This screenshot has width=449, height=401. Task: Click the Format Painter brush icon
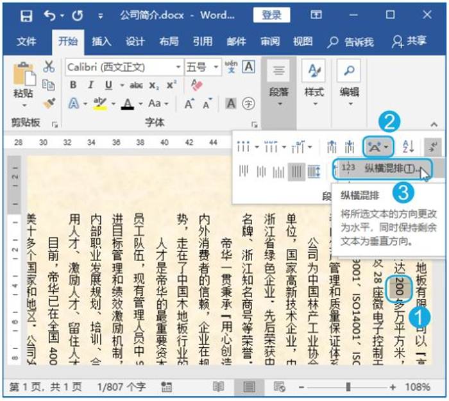[x=49, y=103]
